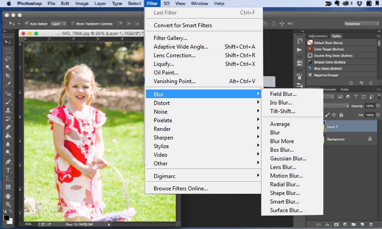This screenshot has width=382, height=229.
Task: Select the Background layer row
Action: tap(350, 139)
